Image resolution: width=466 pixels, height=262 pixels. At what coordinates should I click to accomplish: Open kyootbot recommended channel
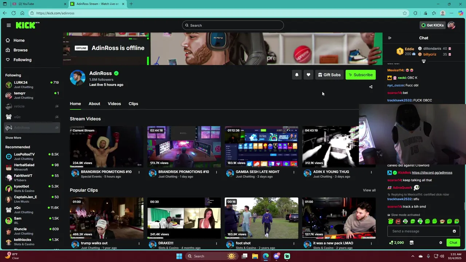[32, 188]
